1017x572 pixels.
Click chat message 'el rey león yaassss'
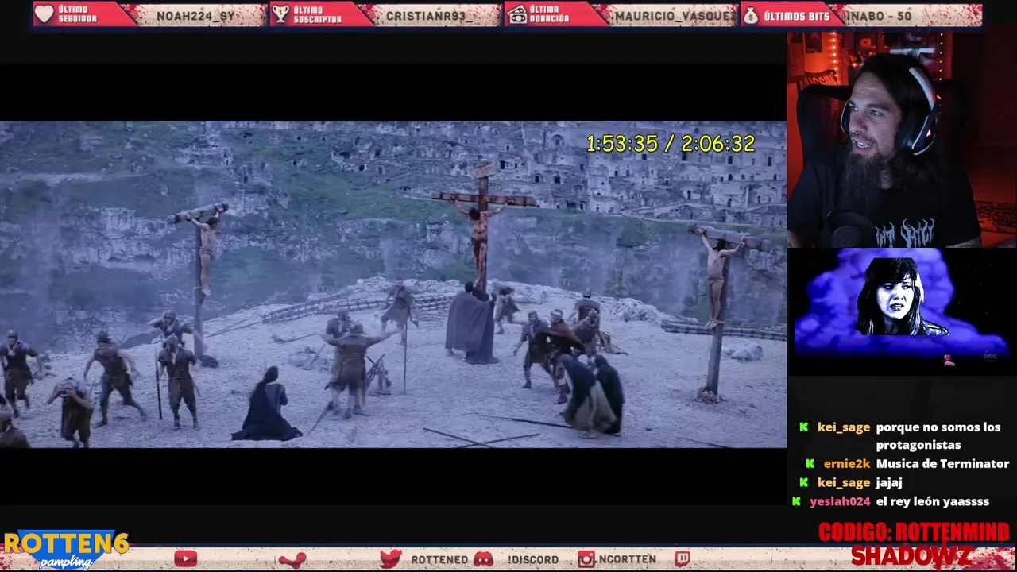[x=933, y=502]
